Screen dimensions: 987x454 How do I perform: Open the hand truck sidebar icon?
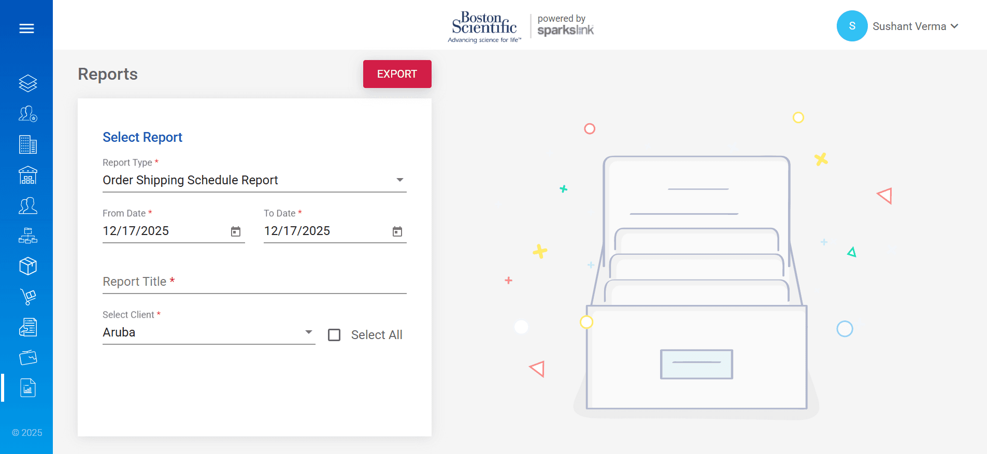(28, 297)
